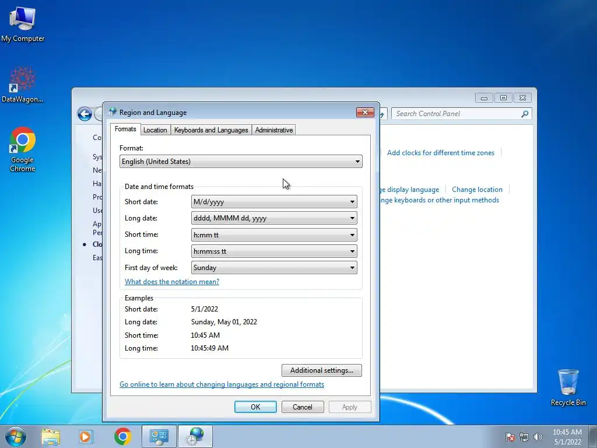Expand the Format language dropdown

click(x=241, y=162)
